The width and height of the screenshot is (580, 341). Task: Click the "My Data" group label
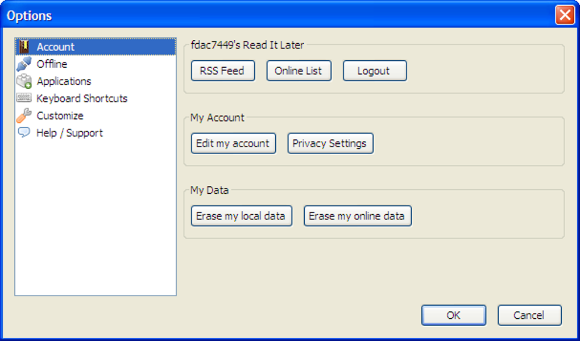209,190
